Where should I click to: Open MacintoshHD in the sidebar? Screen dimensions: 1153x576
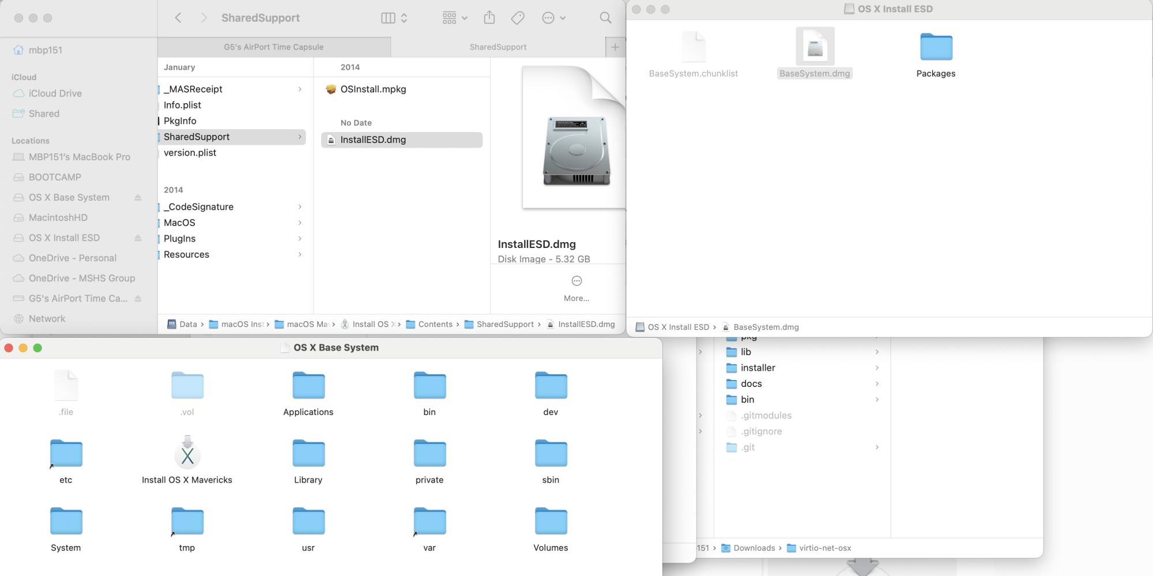pos(50,217)
